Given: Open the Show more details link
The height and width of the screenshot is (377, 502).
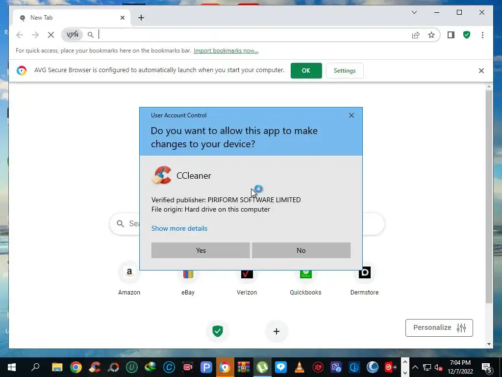Looking at the screenshot, I should pos(179,228).
